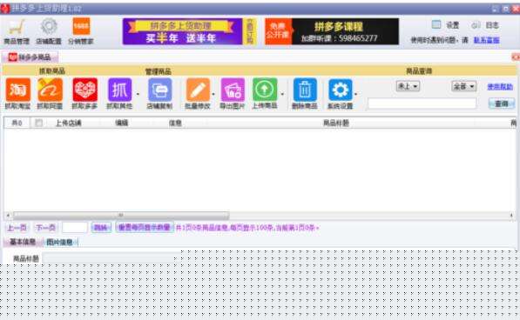Click the 抓取阿里 Alibaba icon
Image resolution: width=520 pixels, height=320 pixels.
[x=50, y=90]
